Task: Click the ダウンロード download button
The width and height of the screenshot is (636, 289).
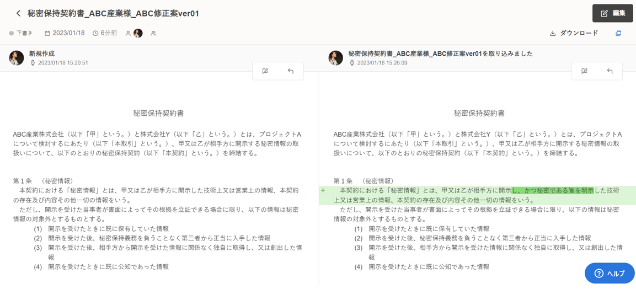Action: pyautogui.click(x=574, y=33)
